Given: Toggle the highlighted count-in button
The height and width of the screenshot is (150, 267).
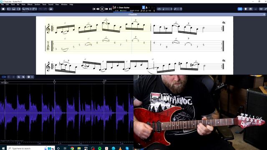Looking at the screenshot, I should [144, 7].
